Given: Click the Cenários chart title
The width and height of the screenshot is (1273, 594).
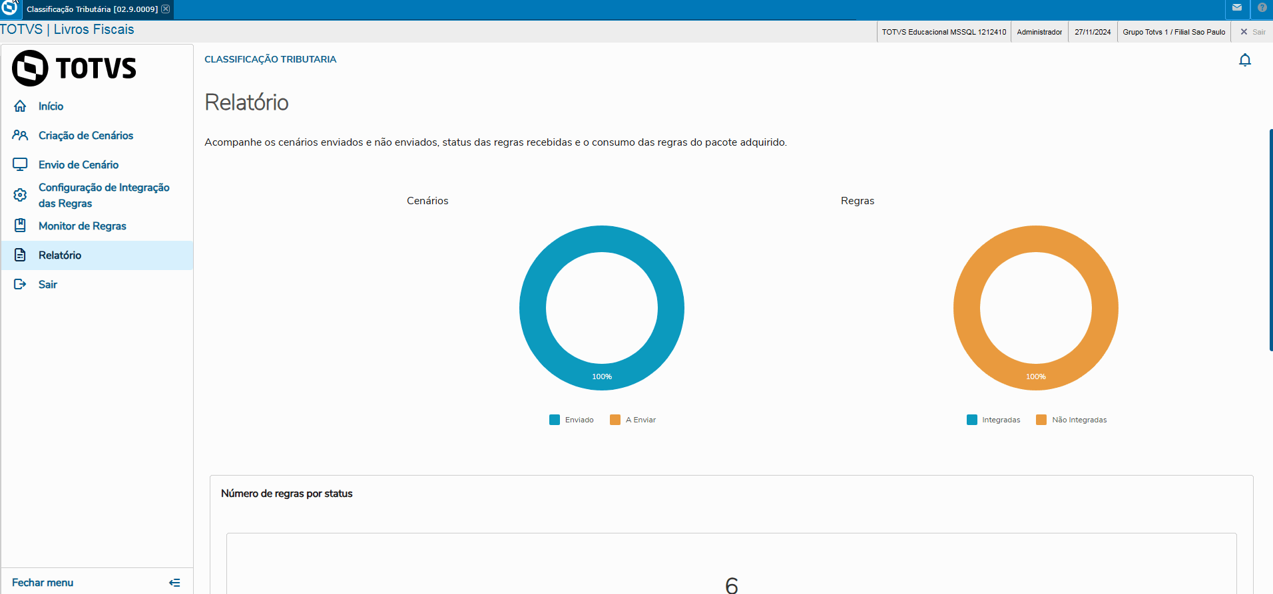Looking at the screenshot, I should tap(427, 201).
